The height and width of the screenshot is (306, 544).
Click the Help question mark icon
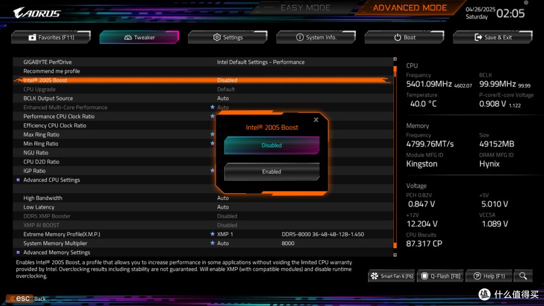pyautogui.click(x=478, y=276)
